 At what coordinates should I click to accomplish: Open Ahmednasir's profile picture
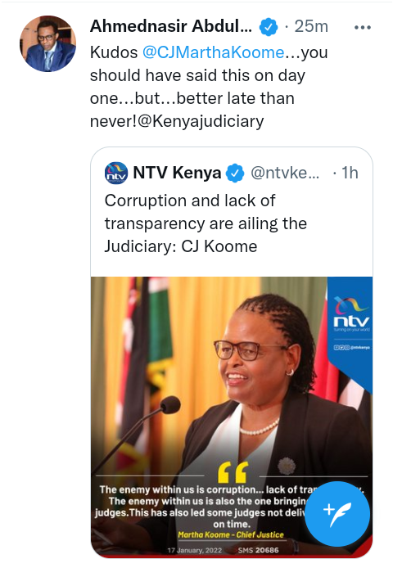click(47, 44)
